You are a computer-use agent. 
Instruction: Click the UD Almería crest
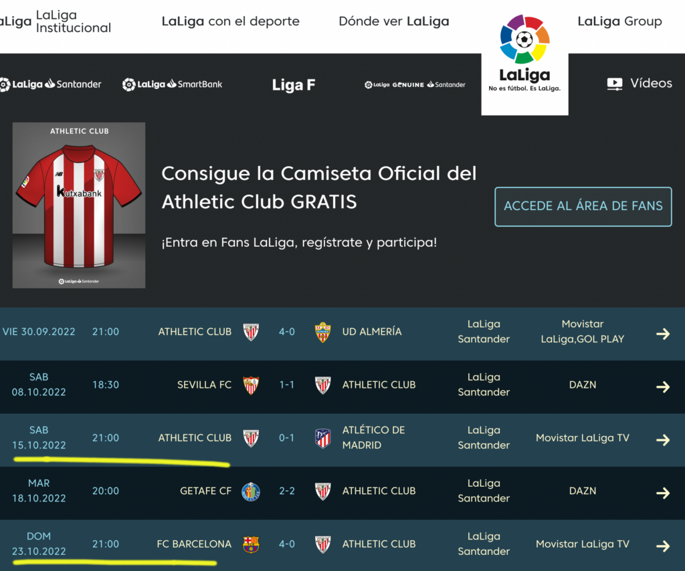323,332
